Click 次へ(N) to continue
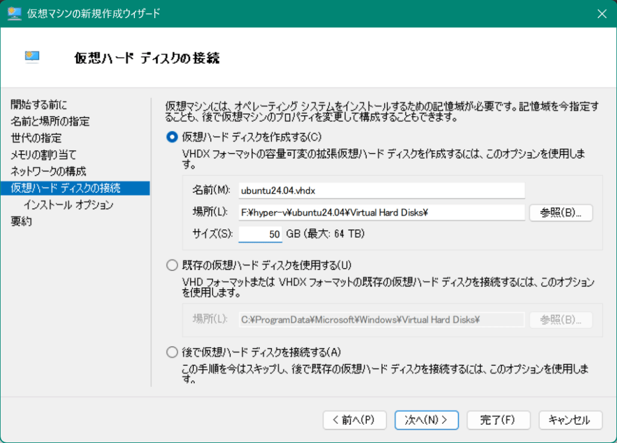 pyautogui.click(x=426, y=420)
